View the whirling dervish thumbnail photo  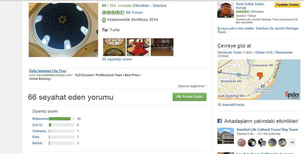pos(138,47)
